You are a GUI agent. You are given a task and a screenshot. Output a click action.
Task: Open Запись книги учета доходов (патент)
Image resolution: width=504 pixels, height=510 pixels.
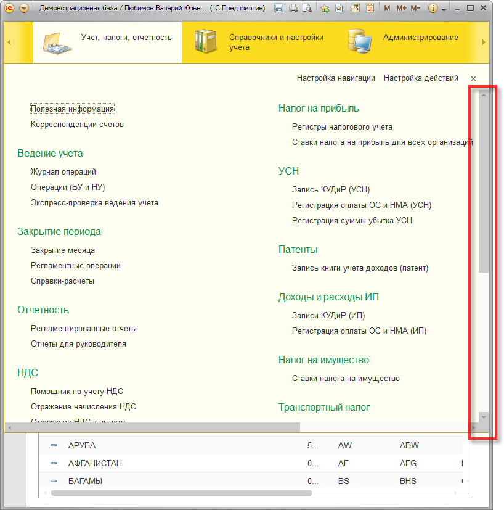click(x=360, y=268)
